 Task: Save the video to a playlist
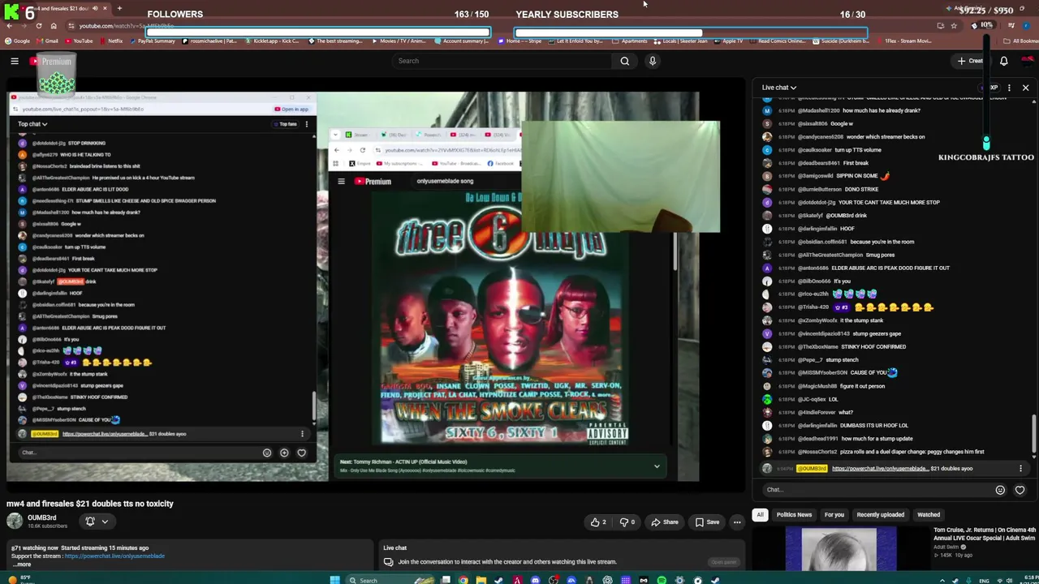(x=706, y=522)
